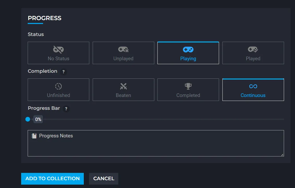Switch status to Played
The width and height of the screenshot is (295, 188).
coord(253,53)
